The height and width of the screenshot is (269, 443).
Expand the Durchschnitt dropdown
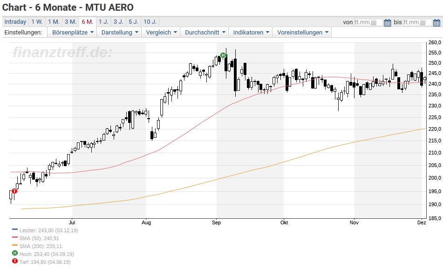tap(205, 33)
